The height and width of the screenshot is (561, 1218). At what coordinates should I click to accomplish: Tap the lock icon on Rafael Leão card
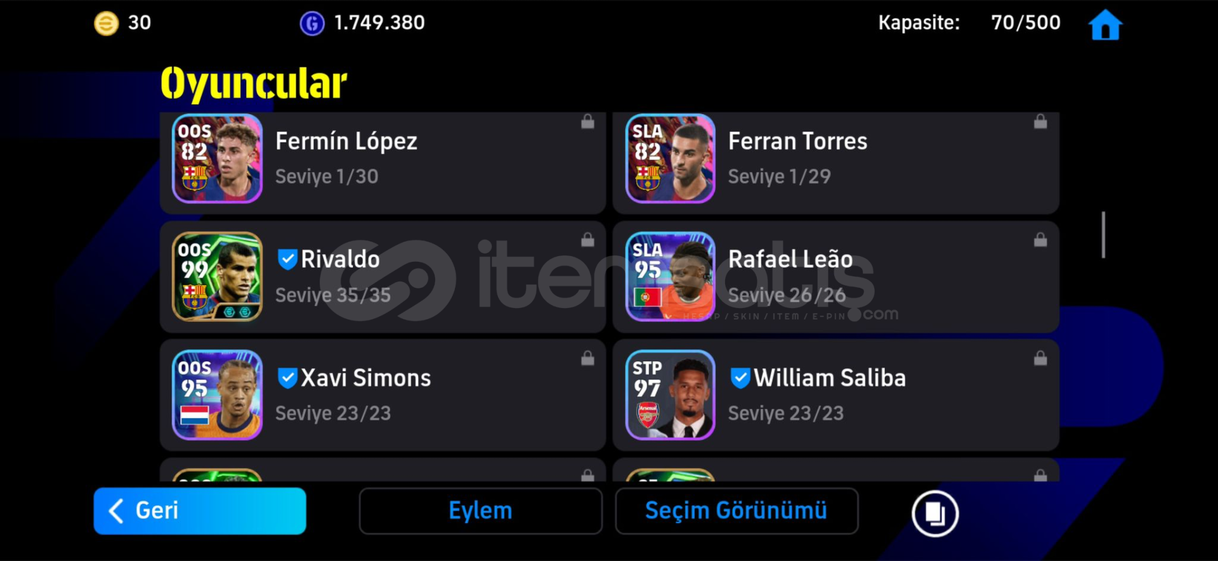pyautogui.click(x=1040, y=240)
